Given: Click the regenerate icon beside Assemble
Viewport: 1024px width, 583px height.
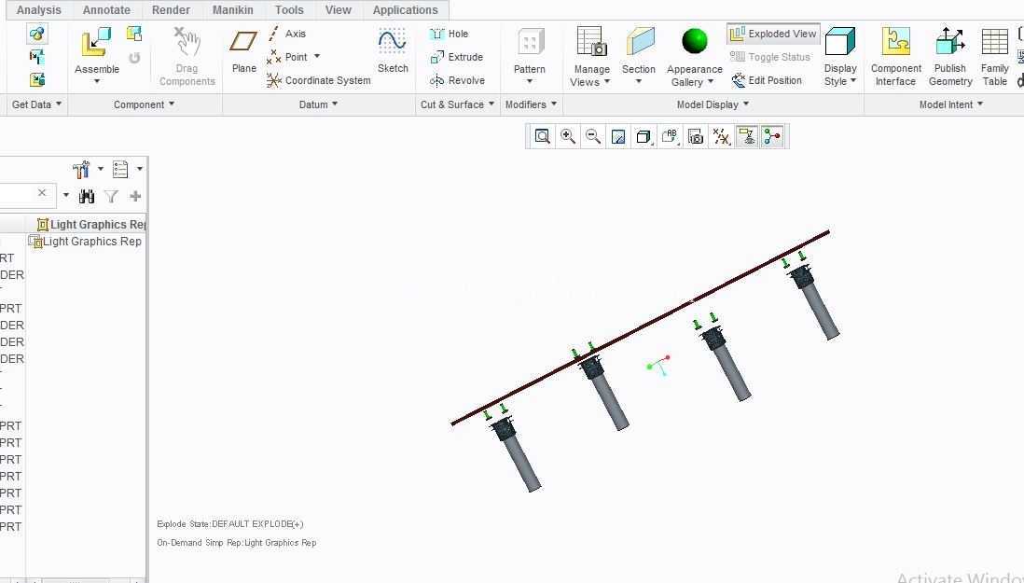Looking at the screenshot, I should tap(134, 58).
